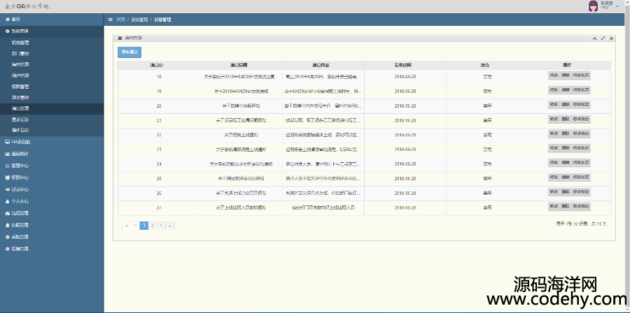This screenshot has width=630, height=313.
Task: Click 修改状态 button for message 21
Action: click(x=581, y=119)
